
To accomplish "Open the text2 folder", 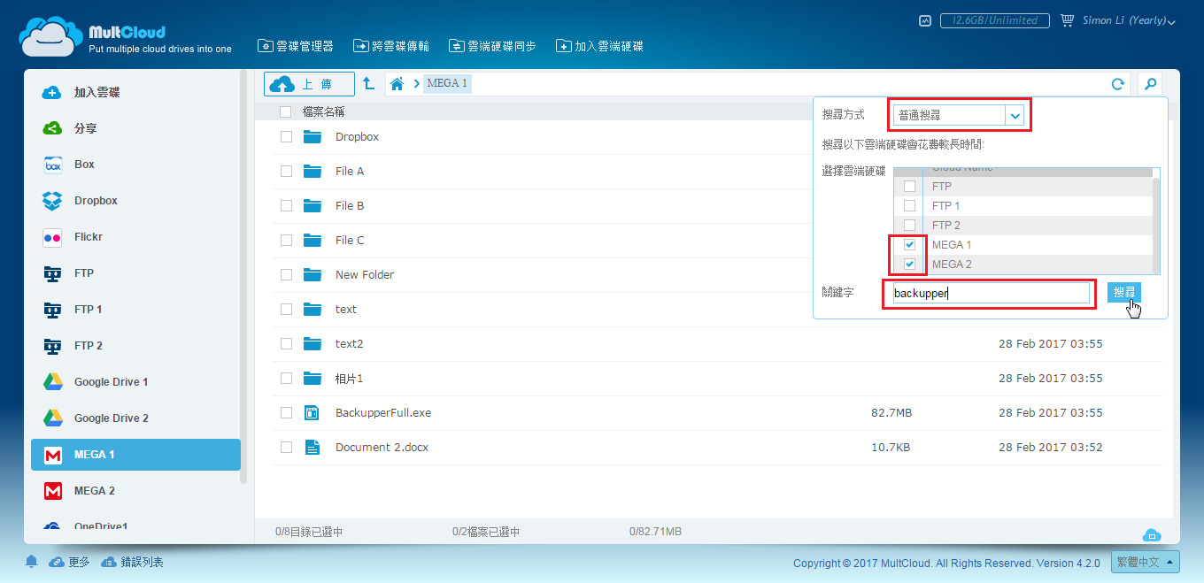I will [350, 343].
